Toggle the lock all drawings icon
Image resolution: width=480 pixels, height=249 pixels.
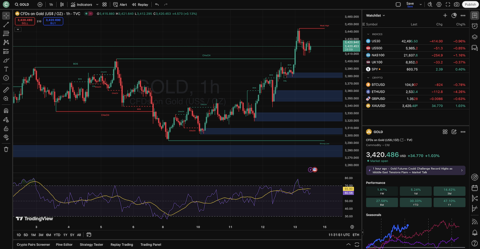[6, 128]
